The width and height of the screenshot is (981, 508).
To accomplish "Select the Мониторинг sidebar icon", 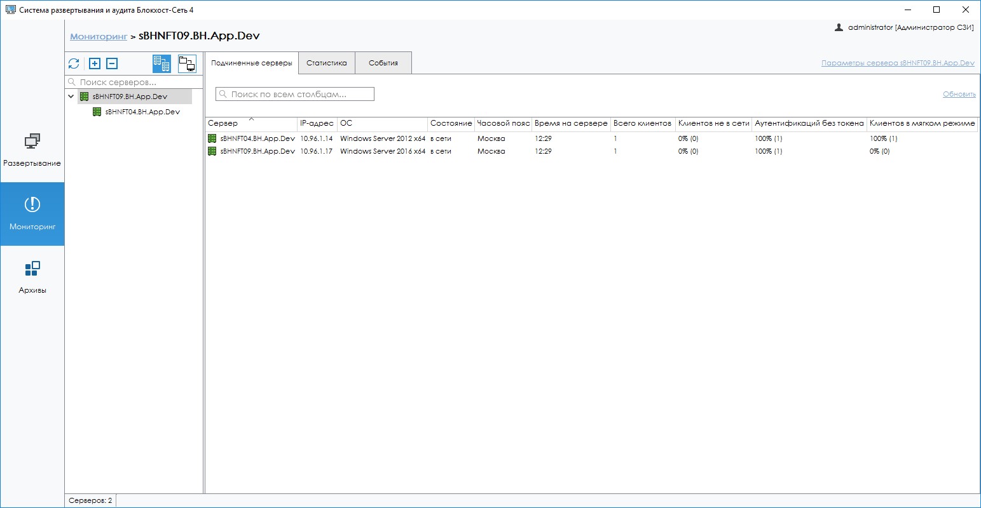I will pos(32,205).
